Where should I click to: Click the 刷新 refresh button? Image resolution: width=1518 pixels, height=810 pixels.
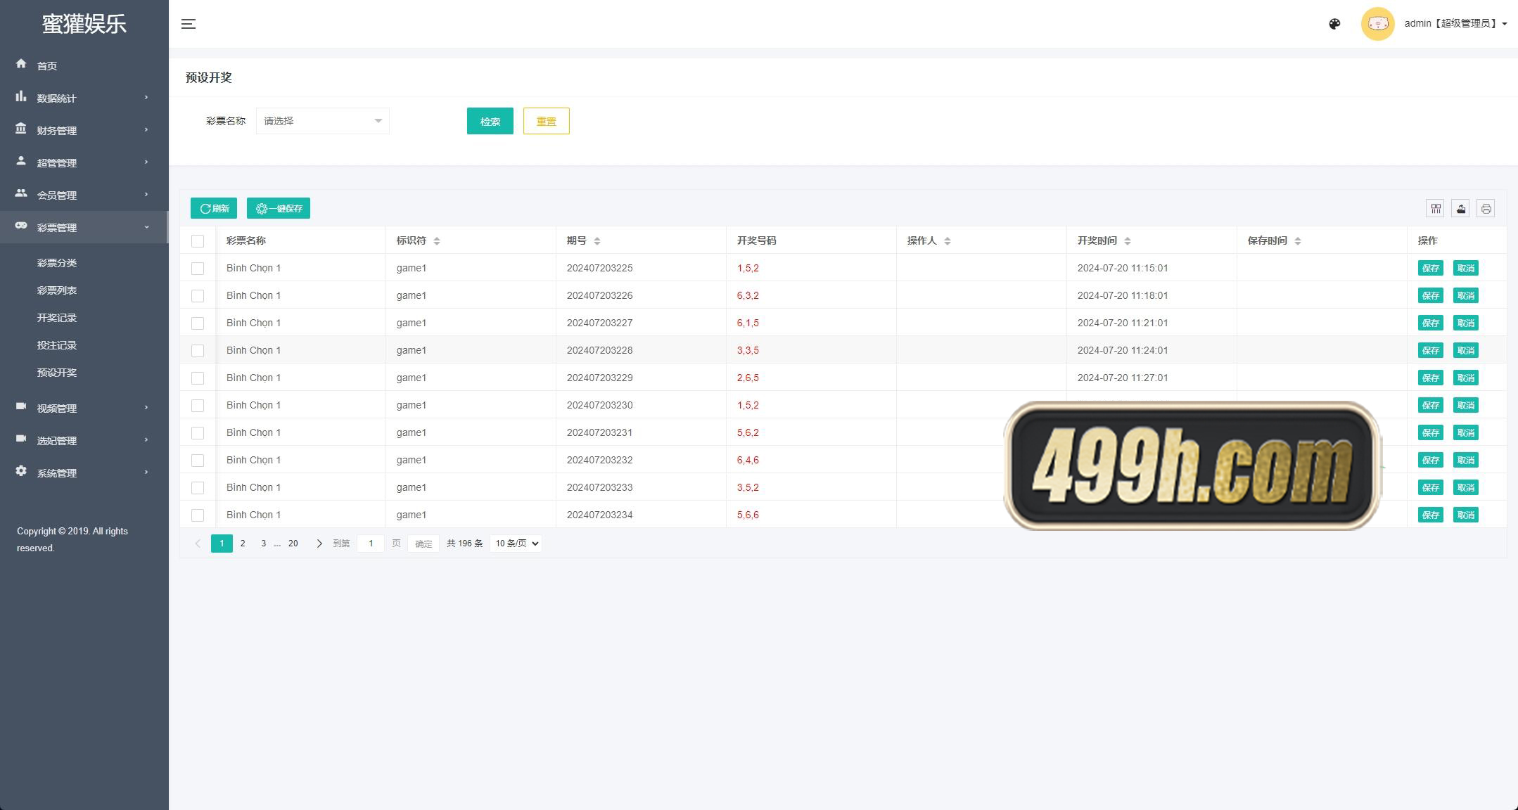(214, 208)
